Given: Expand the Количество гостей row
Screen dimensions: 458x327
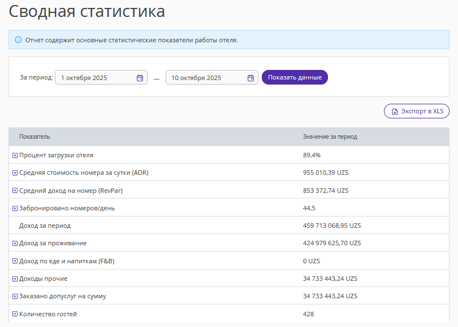Looking at the screenshot, I should (15, 314).
